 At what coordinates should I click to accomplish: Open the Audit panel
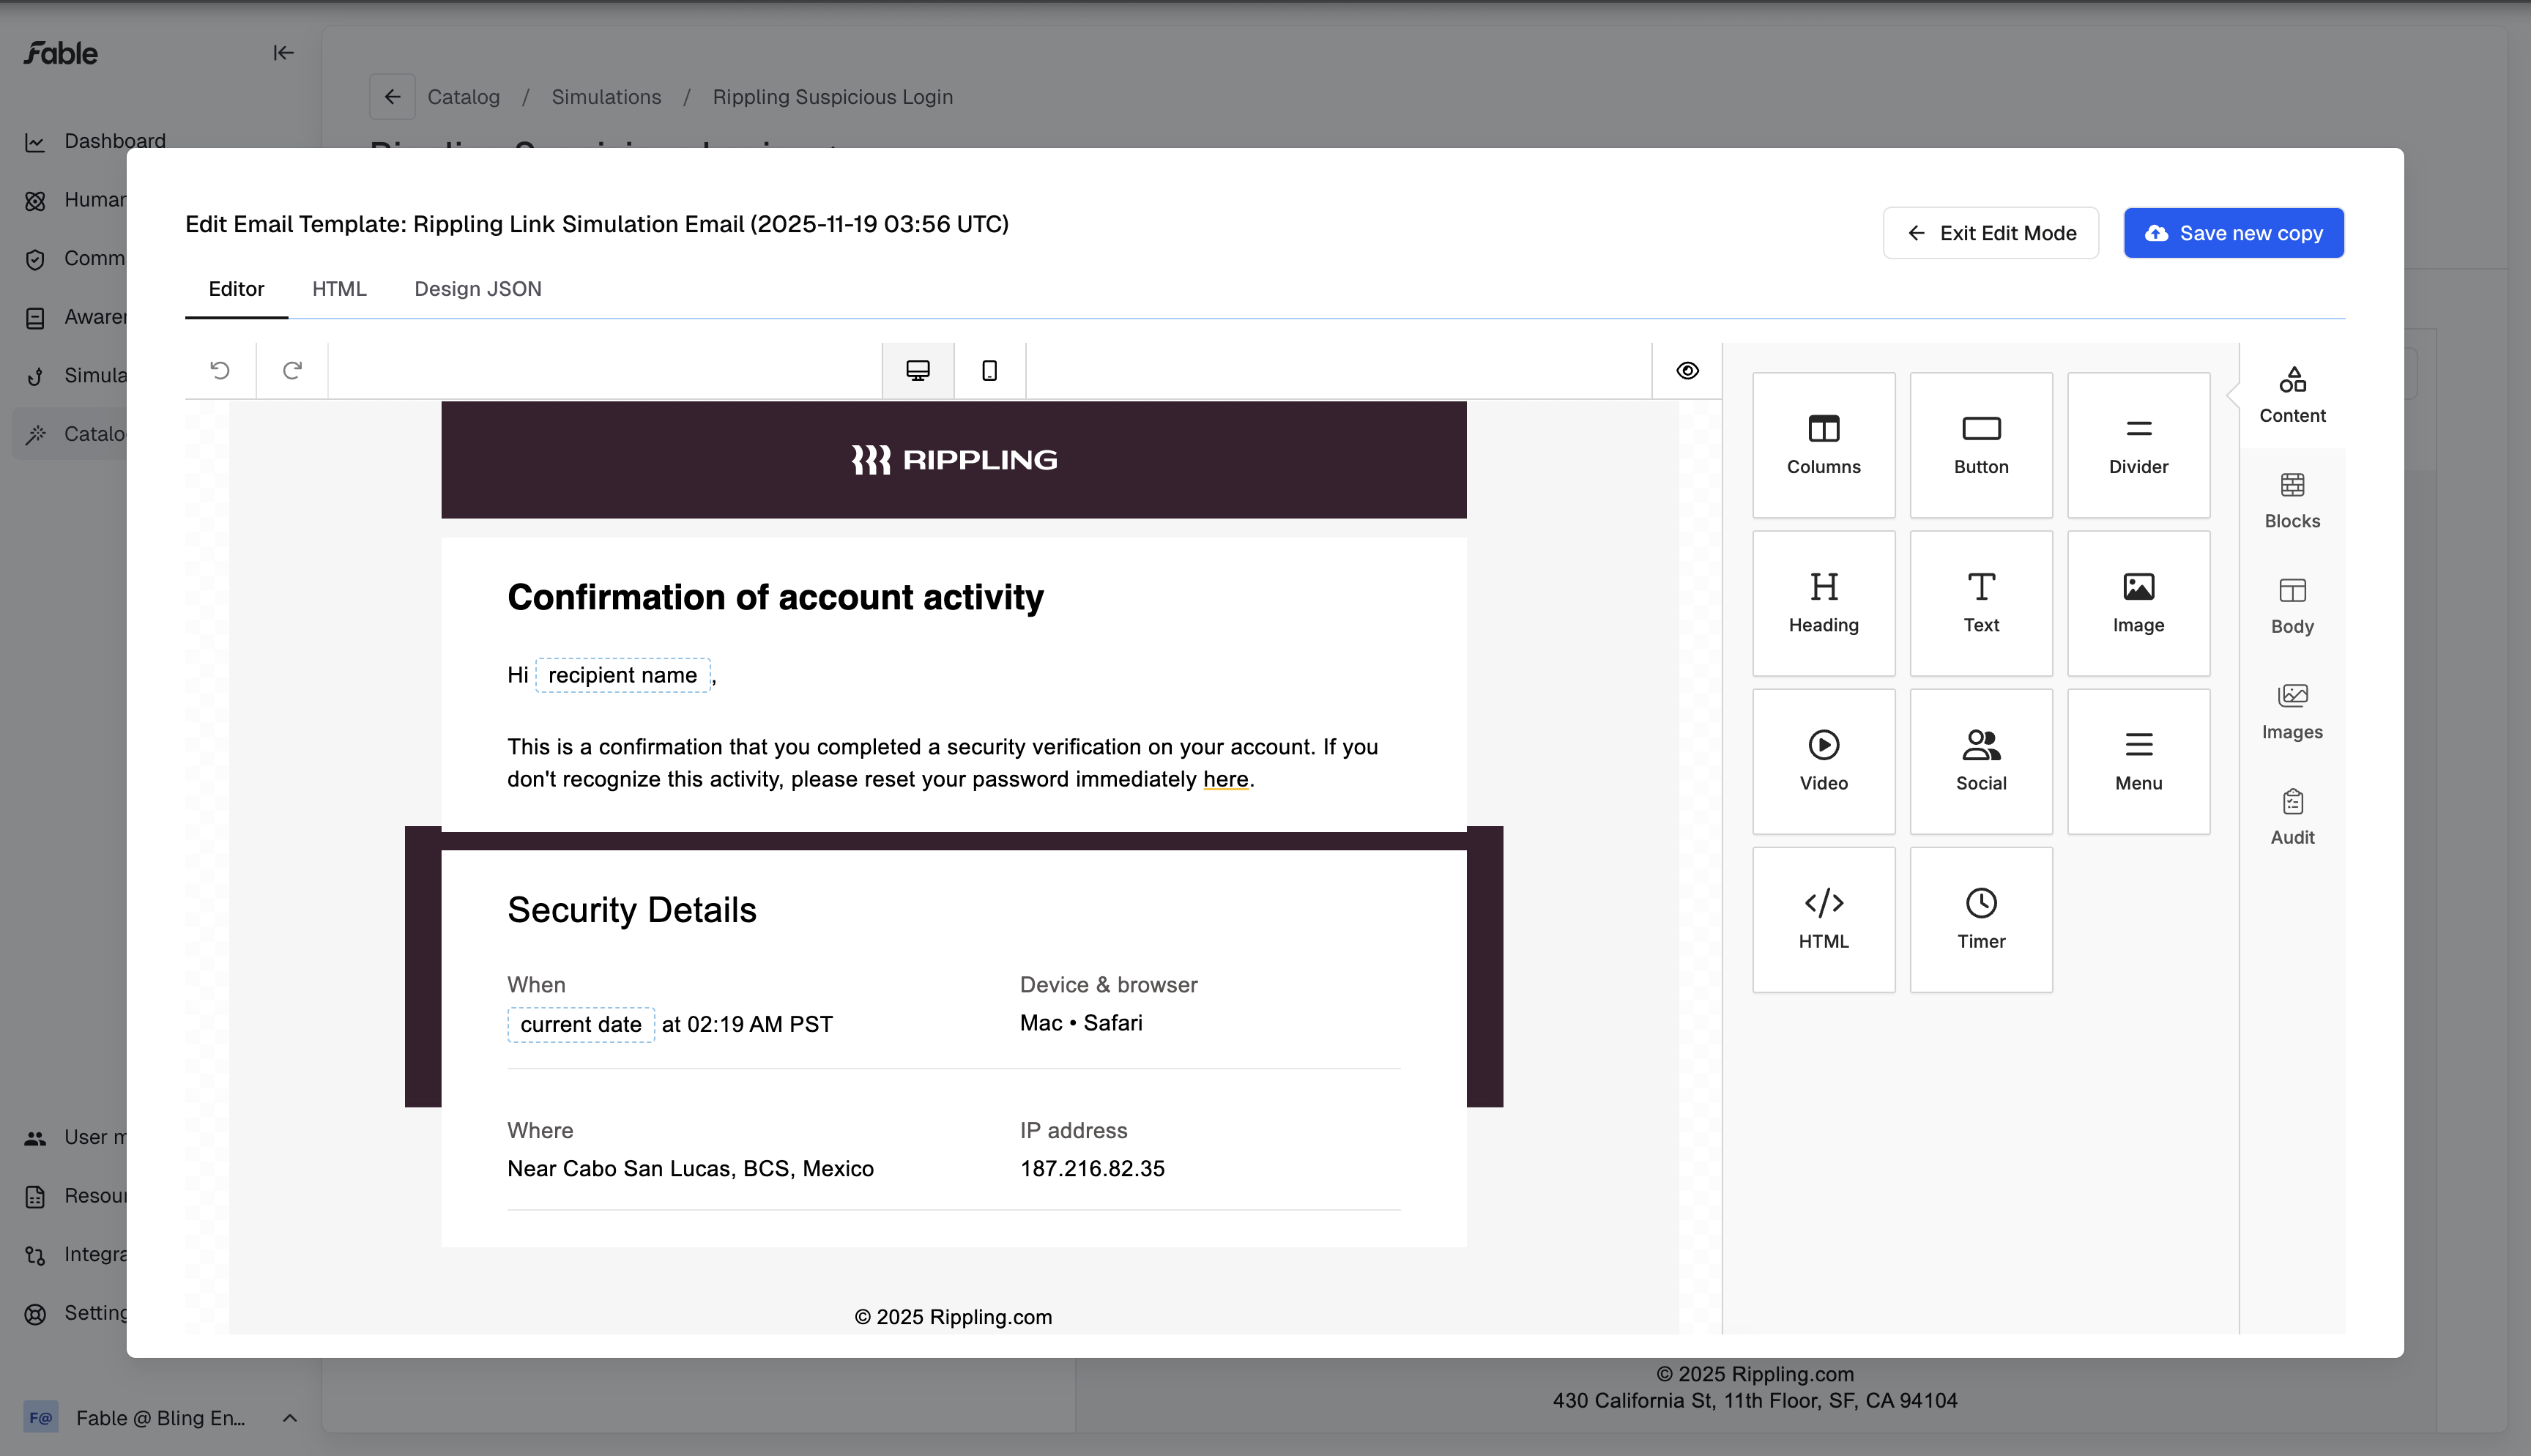point(2292,817)
